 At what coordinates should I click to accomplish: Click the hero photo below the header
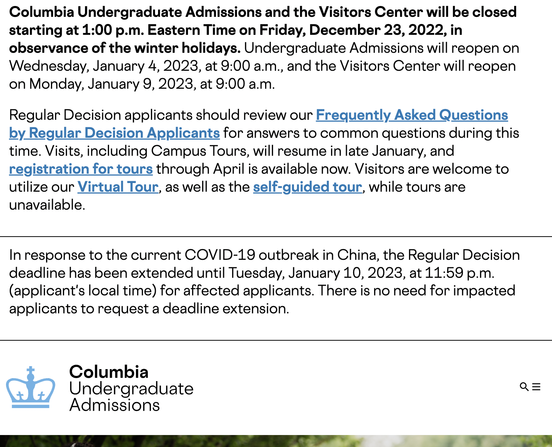coord(276,441)
